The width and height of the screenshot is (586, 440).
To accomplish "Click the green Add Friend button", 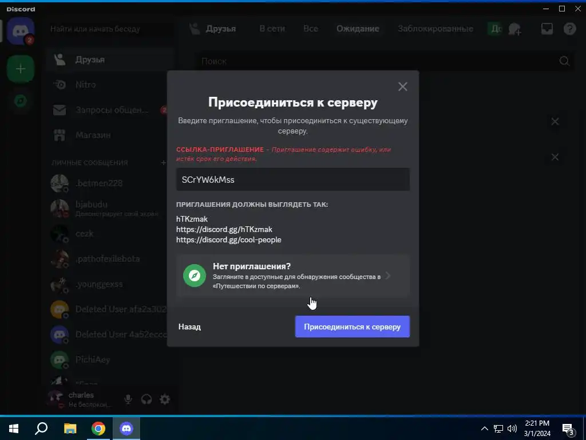I will pos(495,29).
